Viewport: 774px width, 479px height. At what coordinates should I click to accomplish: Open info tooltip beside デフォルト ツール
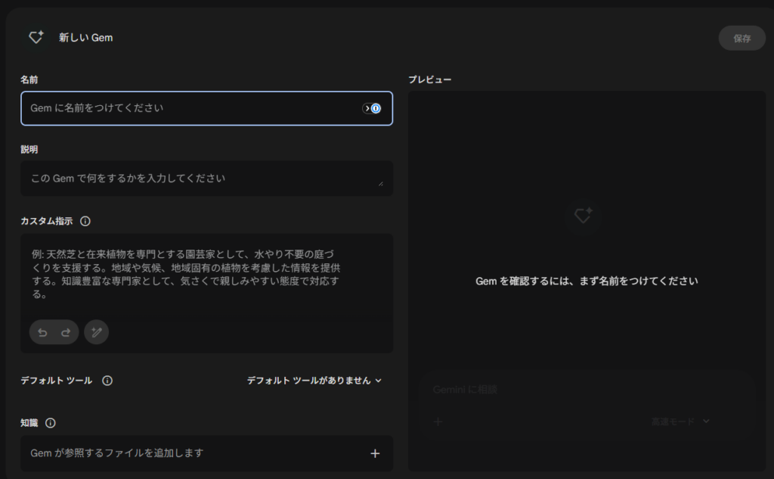(107, 381)
